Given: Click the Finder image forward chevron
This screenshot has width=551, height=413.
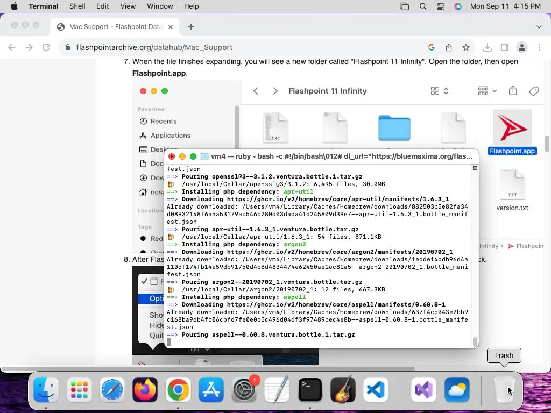Looking at the screenshot, I should (275, 91).
